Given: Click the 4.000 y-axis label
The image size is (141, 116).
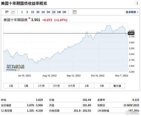Looking at the screenshot, I should pyautogui.click(x=132, y=31).
